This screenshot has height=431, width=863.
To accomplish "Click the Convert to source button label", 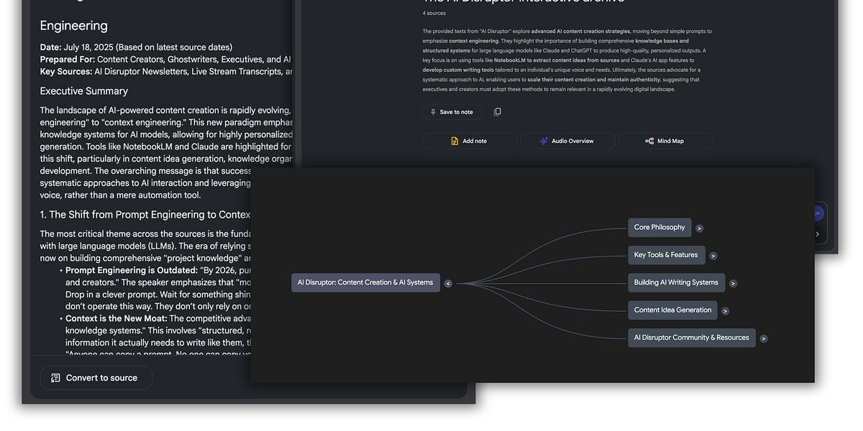I will (x=101, y=378).
